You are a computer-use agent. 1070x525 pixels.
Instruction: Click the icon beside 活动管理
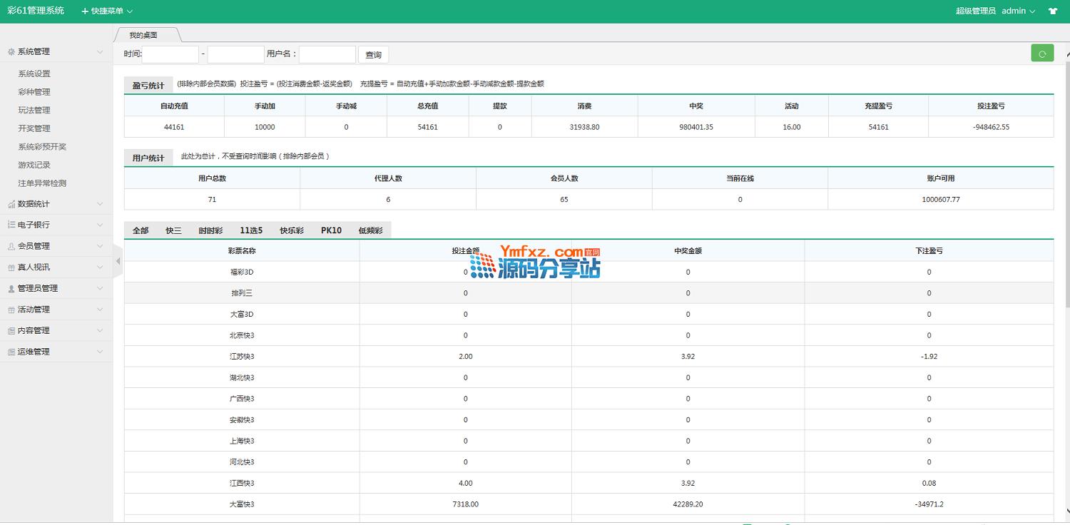coord(11,310)
